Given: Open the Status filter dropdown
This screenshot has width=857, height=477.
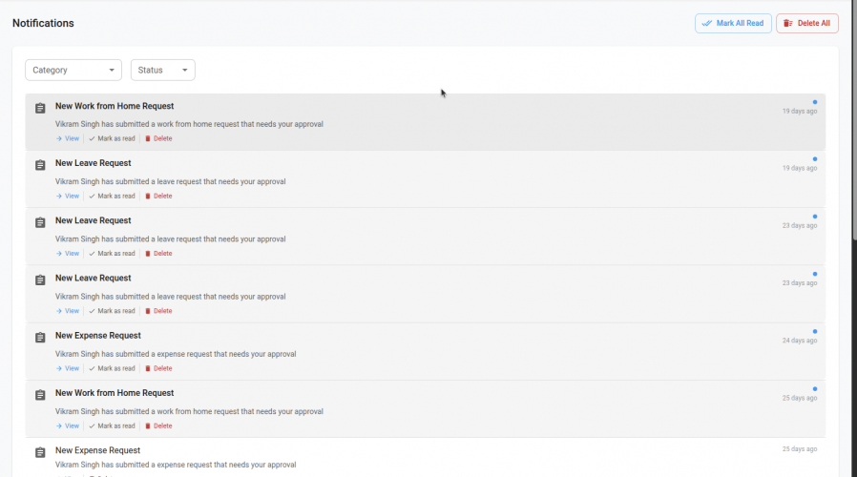Looking at the screenshot, I should pyautogui.click(x=163, y=70).
